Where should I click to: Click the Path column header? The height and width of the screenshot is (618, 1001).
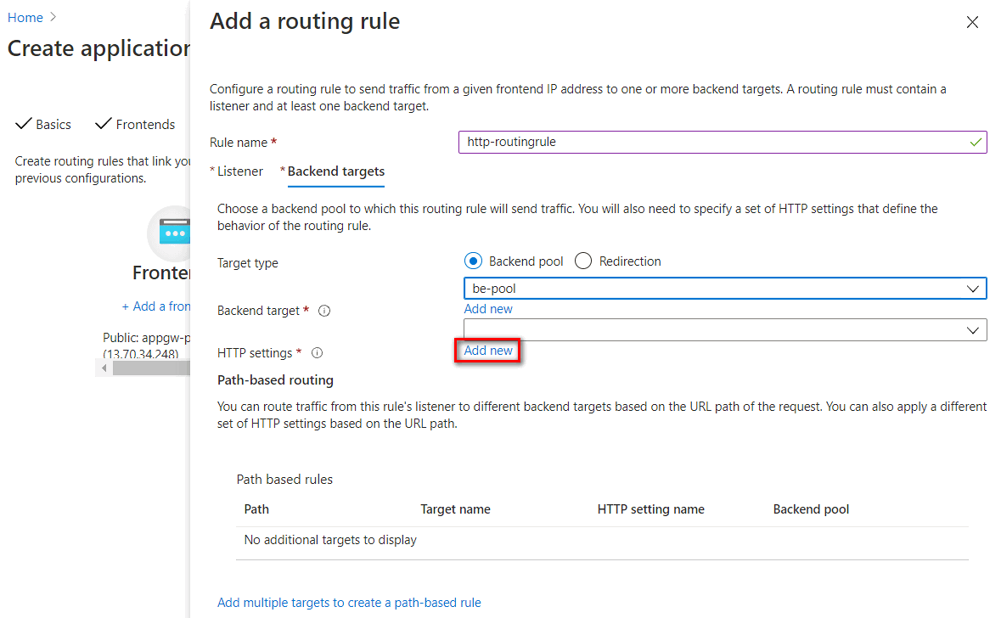tap(256, 509)
